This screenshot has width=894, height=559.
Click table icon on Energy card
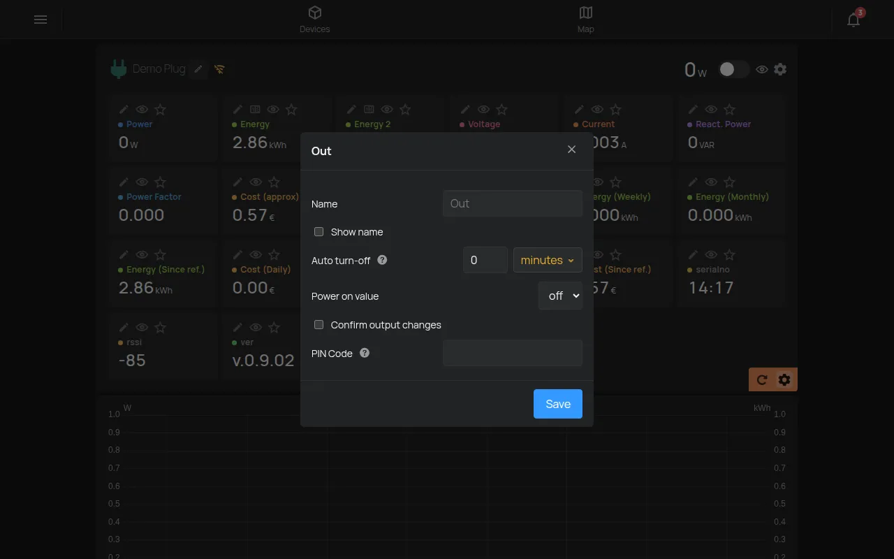click(255, 110)
